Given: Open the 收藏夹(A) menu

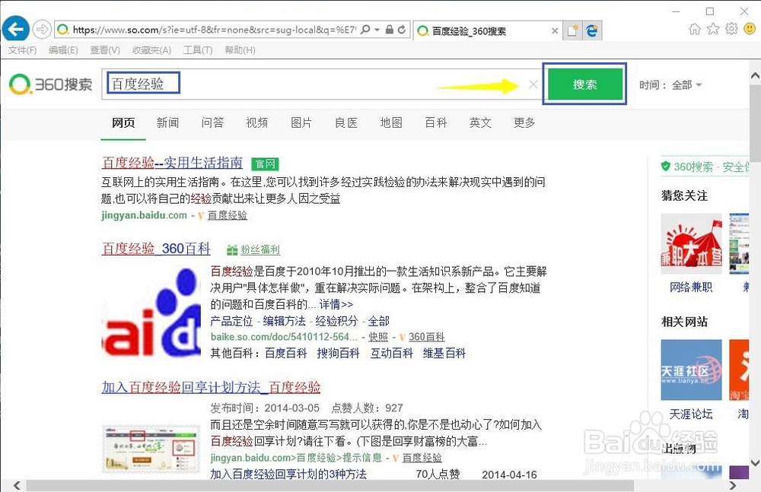Looking at the screenshot, I should (x=152, y=50).
